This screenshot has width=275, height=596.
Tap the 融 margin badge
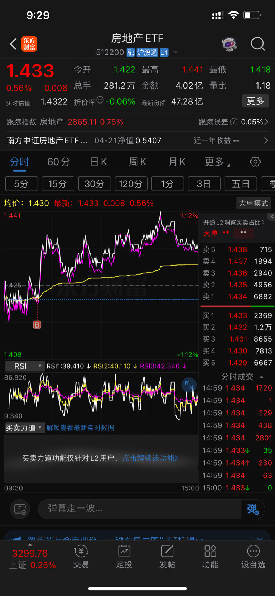point(130,52)
